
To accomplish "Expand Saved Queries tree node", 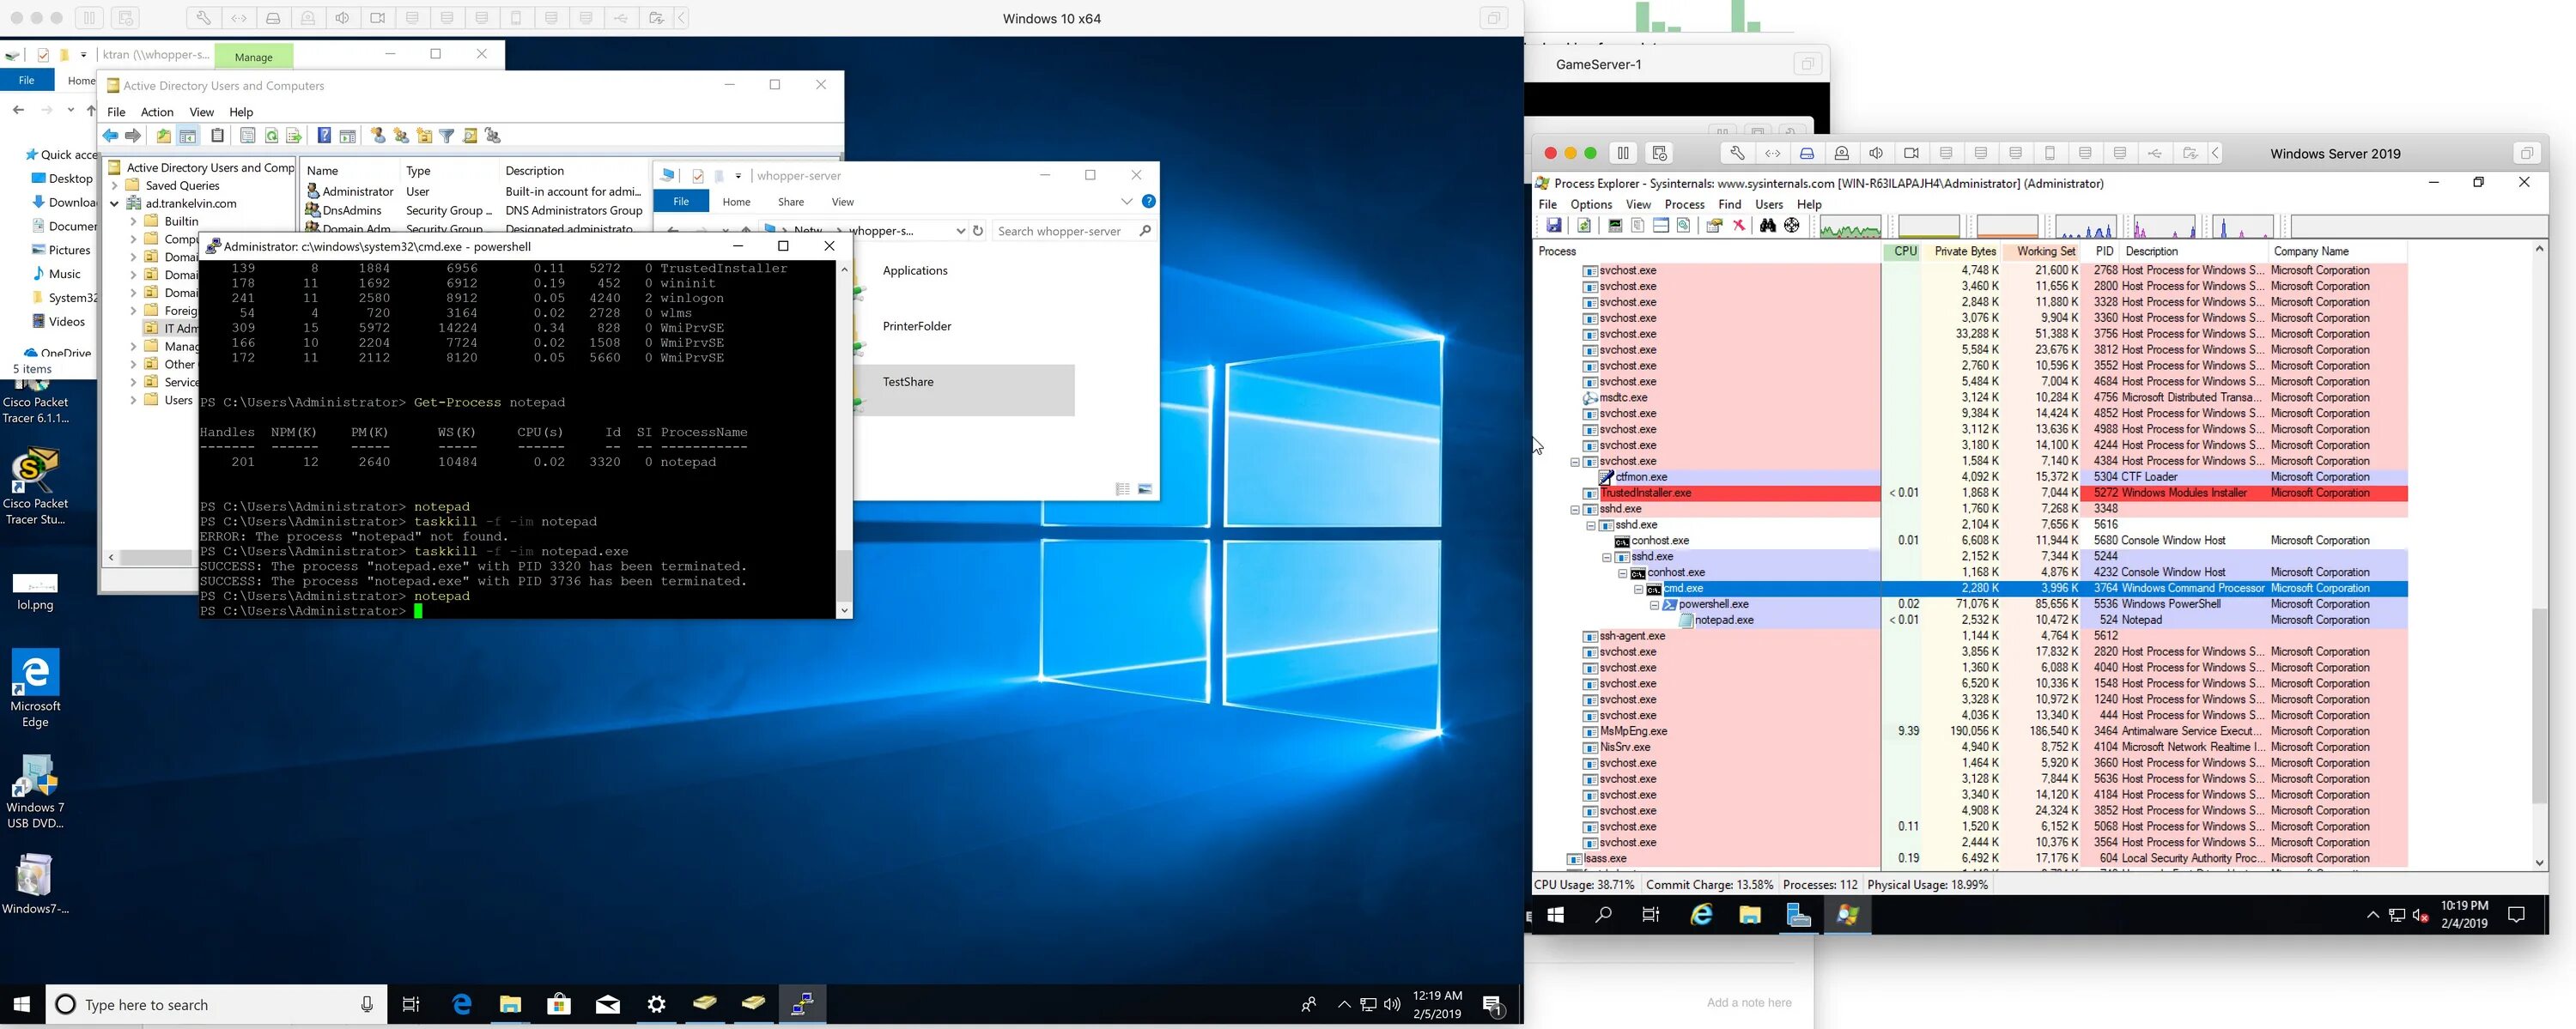I will coord(114,186).
